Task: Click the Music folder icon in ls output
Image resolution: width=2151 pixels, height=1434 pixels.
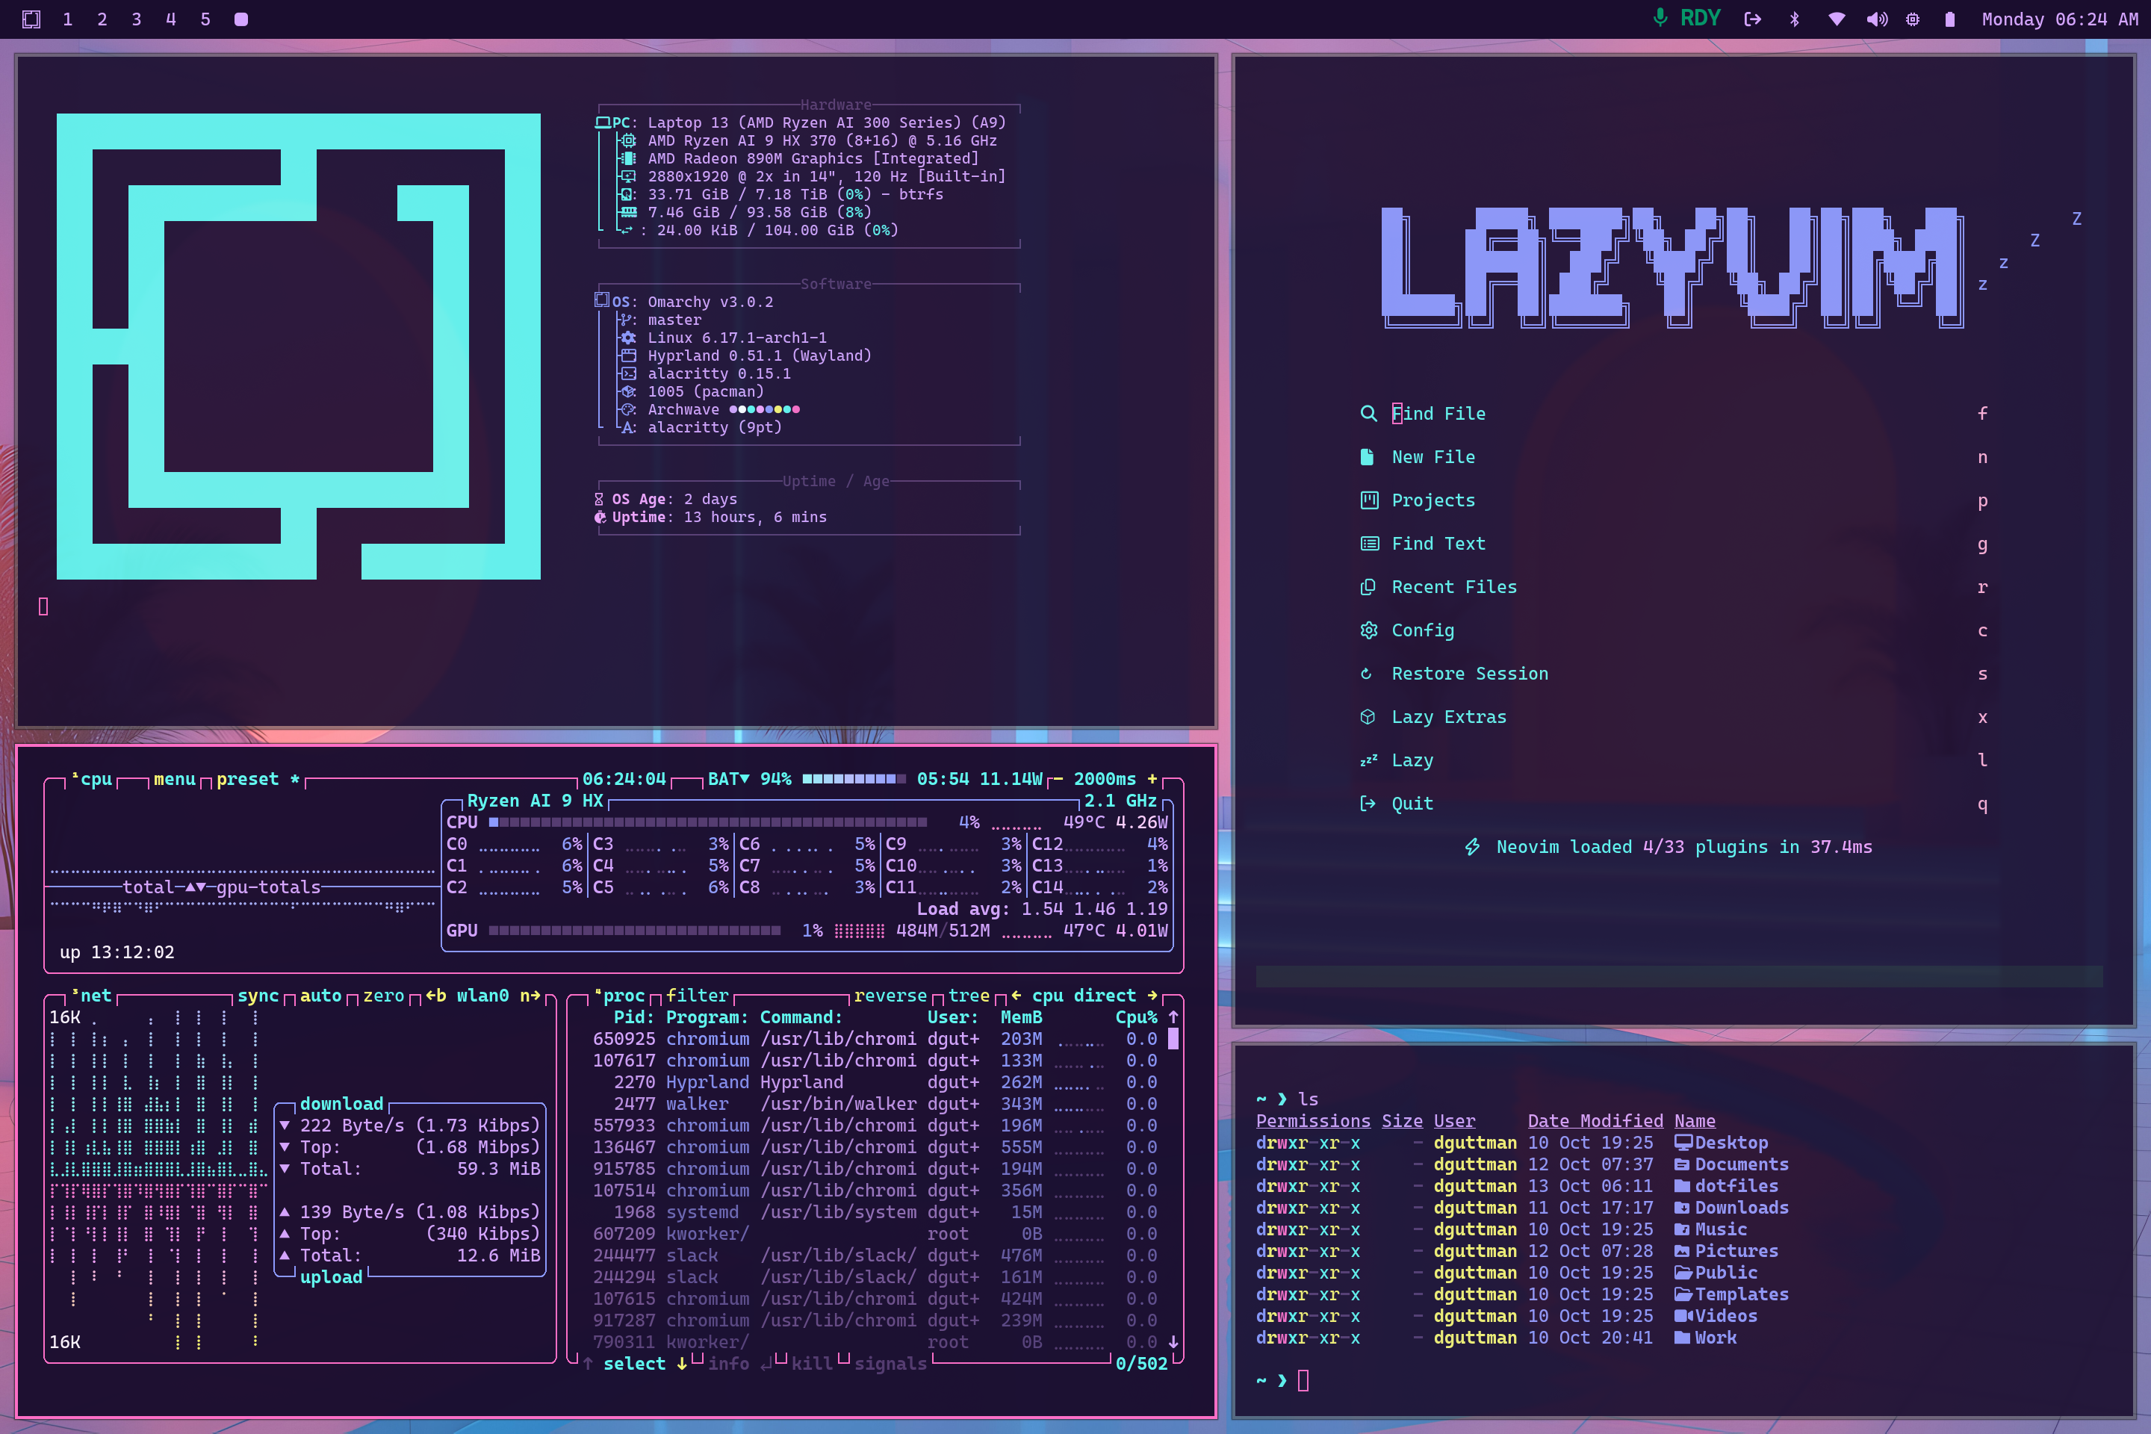Action: coord(1683,1230)
